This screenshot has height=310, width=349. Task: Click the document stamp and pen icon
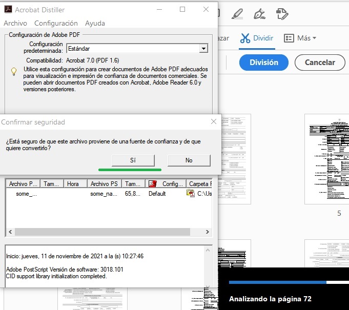coord(282,14)
